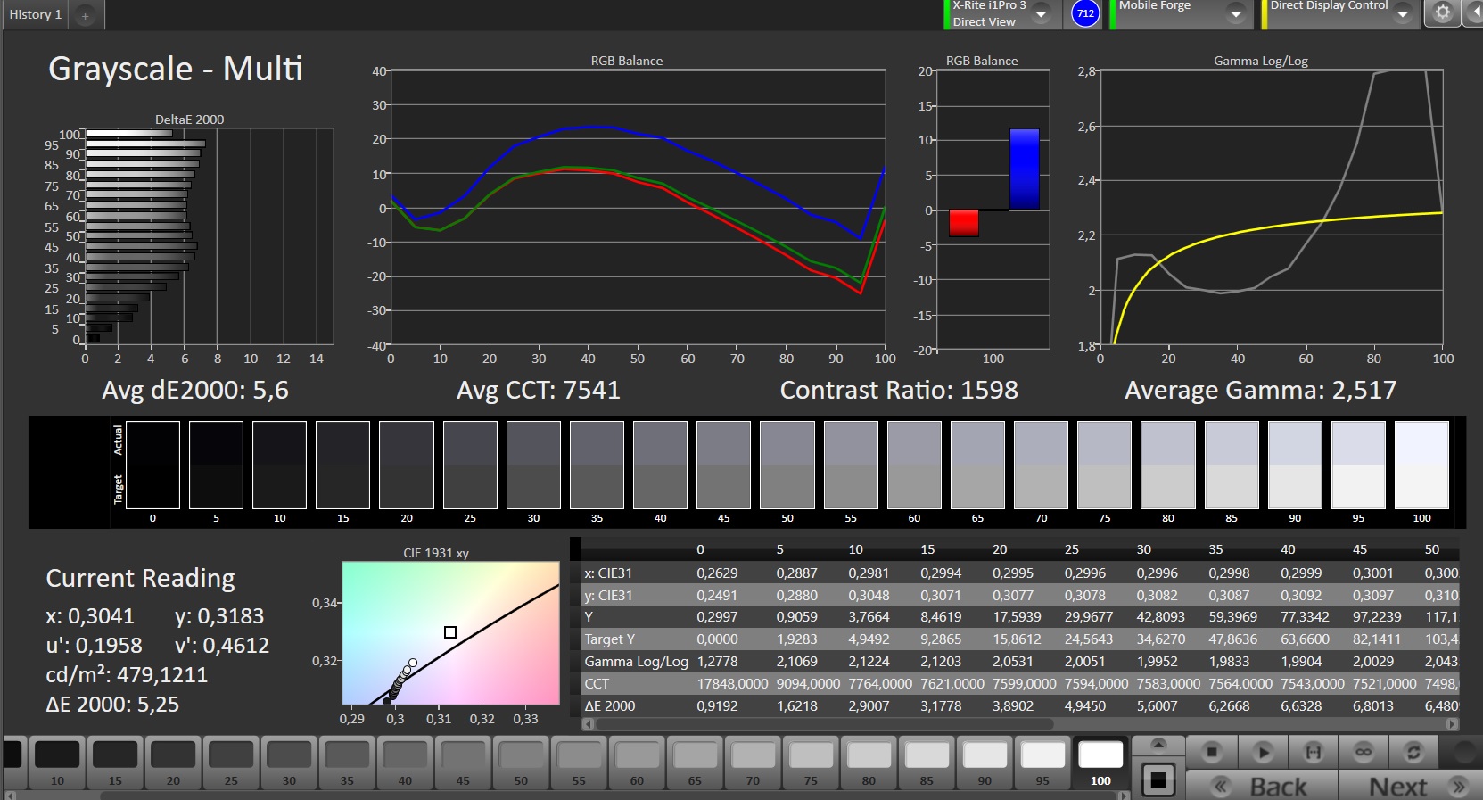The image size is (1483, 800).
Task: Open settings with the gear icon
Action: 1443,12
